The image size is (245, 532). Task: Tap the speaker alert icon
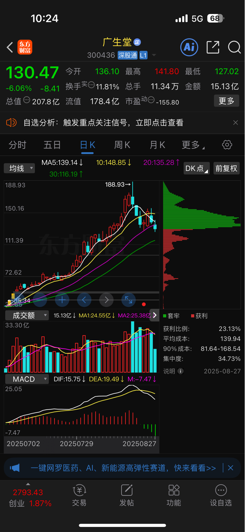tap(11, 123)
